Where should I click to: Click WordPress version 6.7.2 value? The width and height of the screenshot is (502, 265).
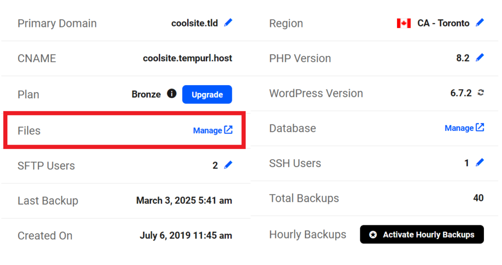461,93
